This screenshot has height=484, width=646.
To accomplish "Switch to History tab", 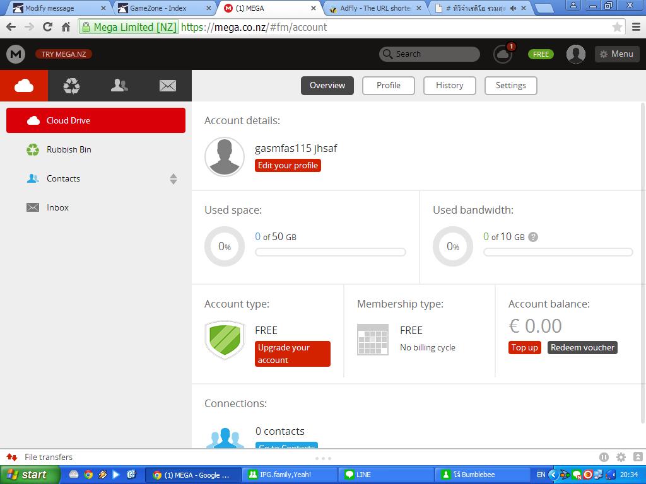I will tap(449, 86).
